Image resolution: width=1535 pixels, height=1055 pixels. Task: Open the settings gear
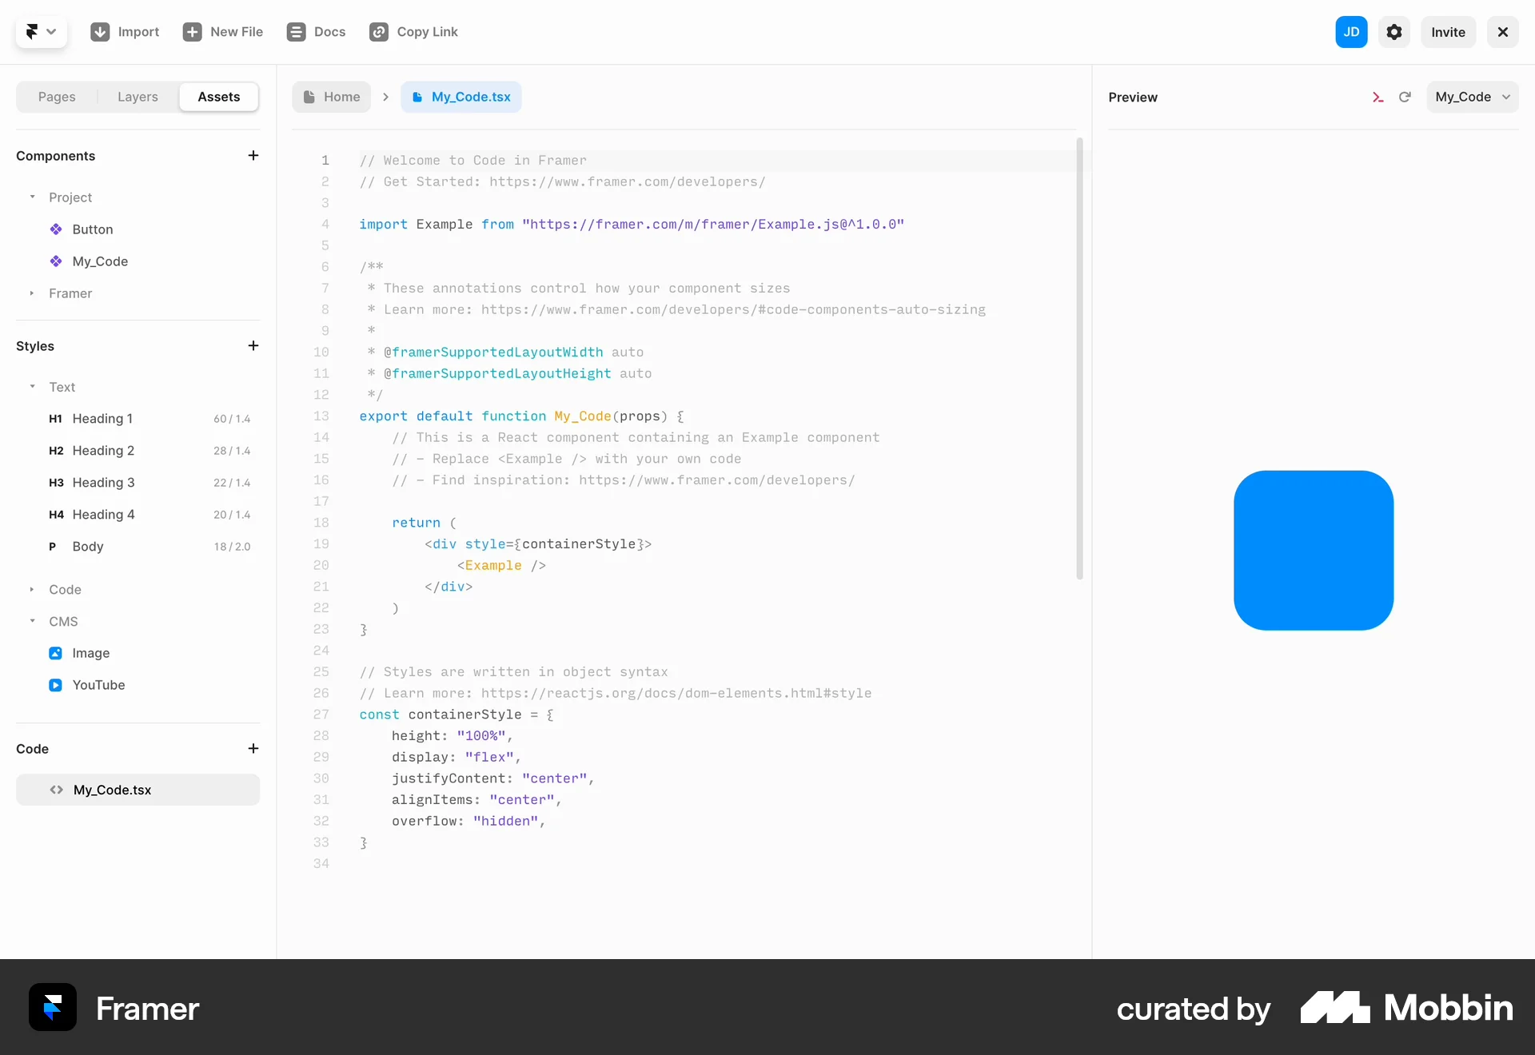[x=1395, y=32]
